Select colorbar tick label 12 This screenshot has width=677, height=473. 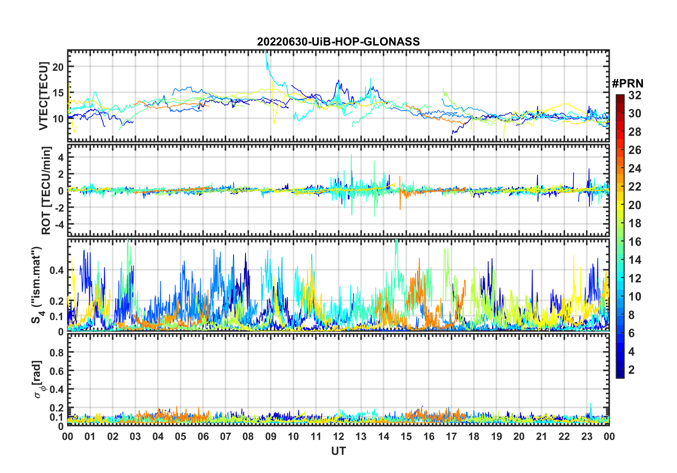635,278
